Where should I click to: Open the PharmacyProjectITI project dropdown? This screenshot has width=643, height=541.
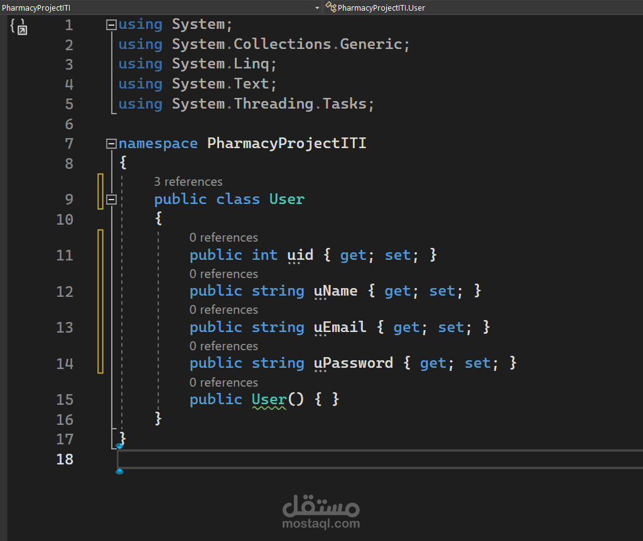click(x=160, y=8)
